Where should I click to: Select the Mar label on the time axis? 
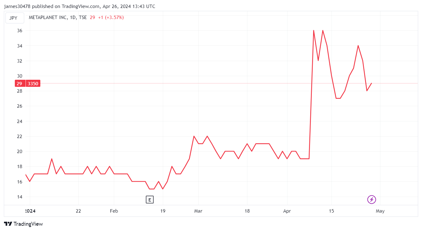click(199, 211)
